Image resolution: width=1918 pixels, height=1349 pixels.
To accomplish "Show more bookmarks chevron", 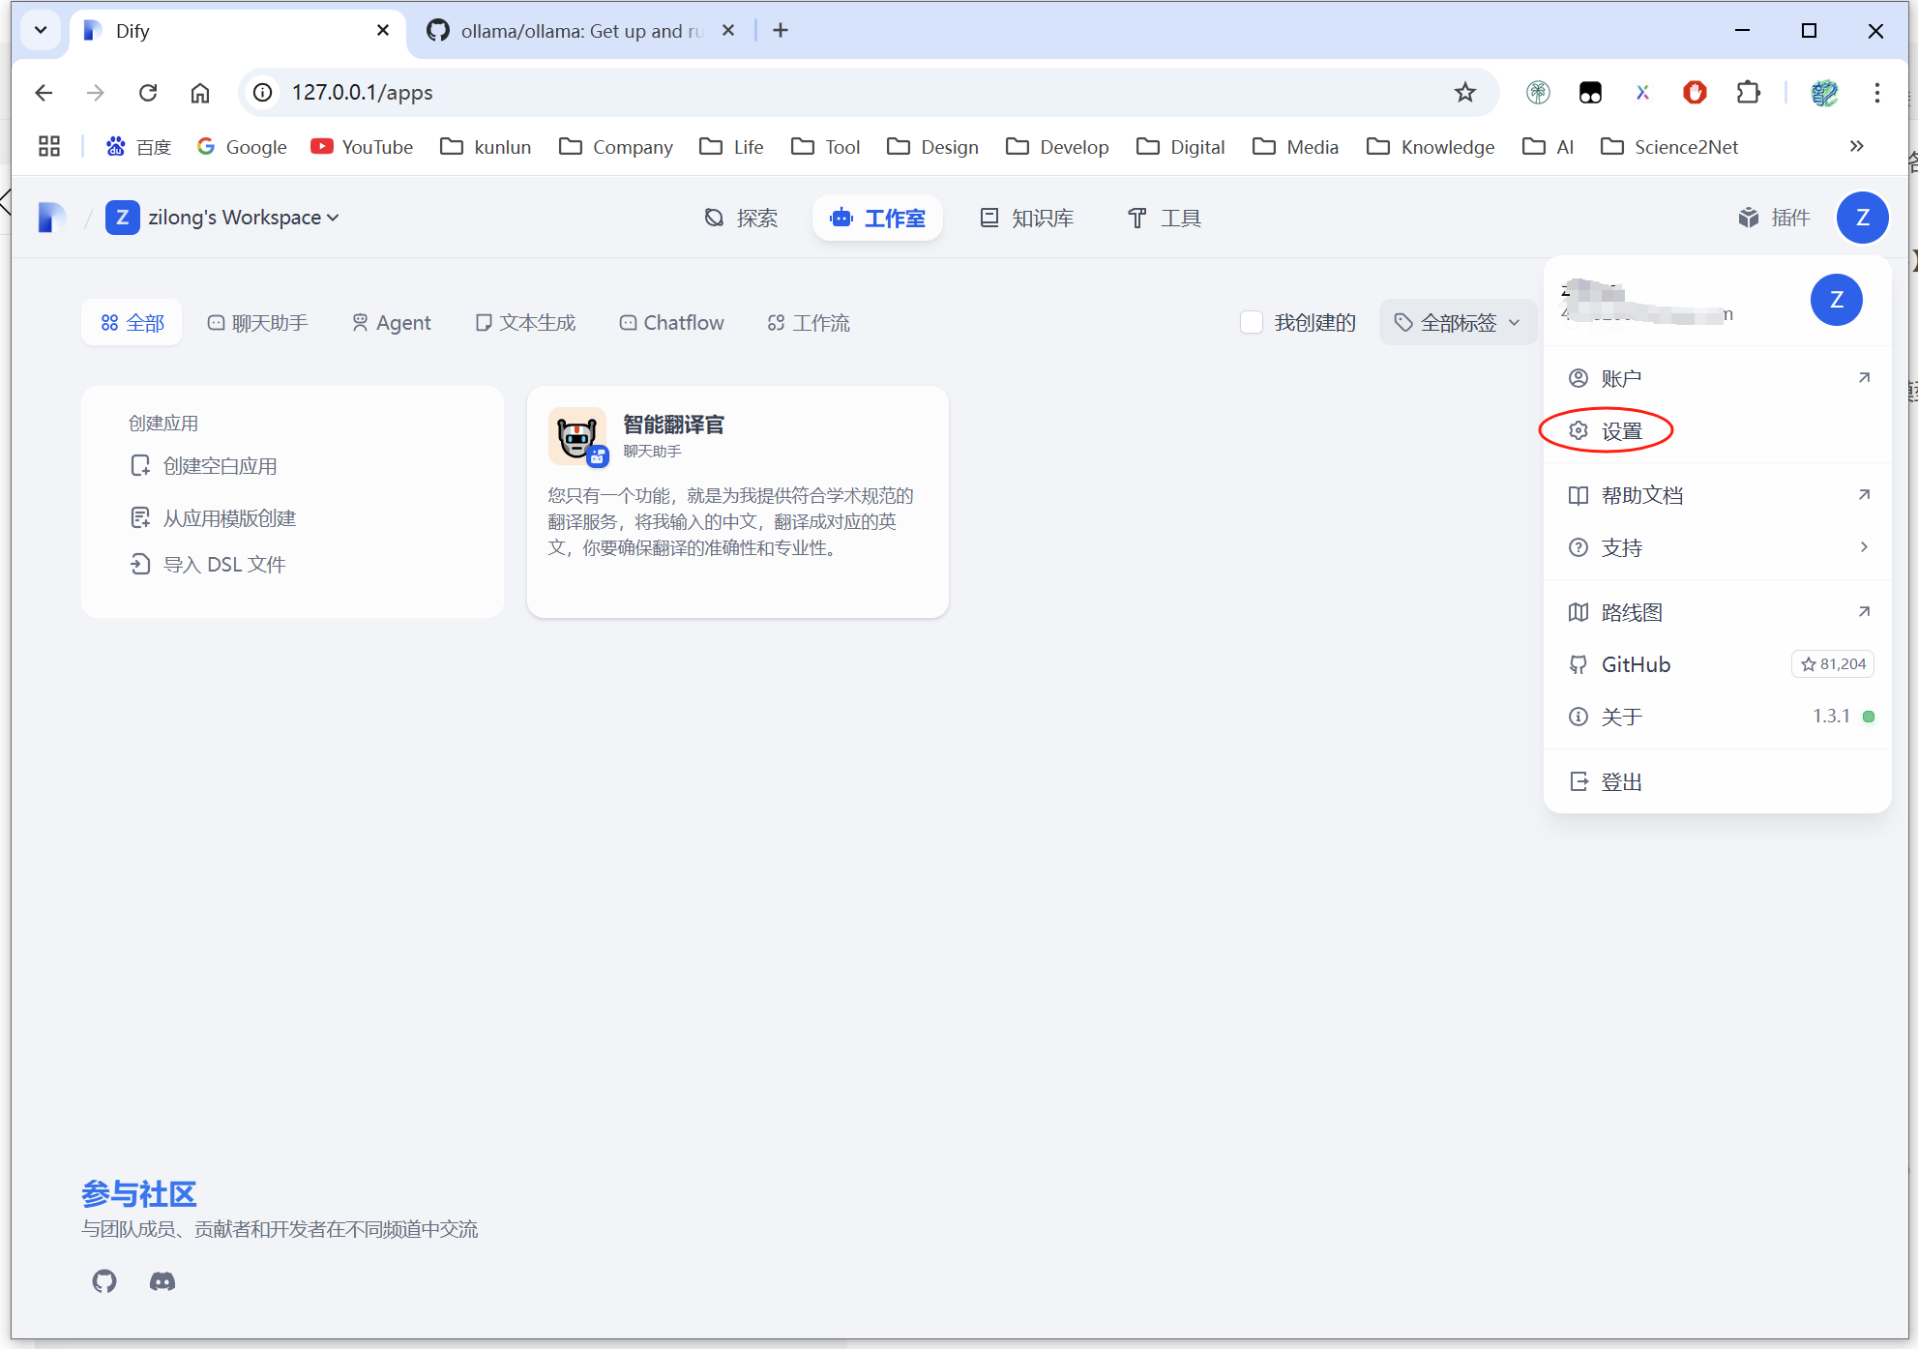I will click(1856, 147).
